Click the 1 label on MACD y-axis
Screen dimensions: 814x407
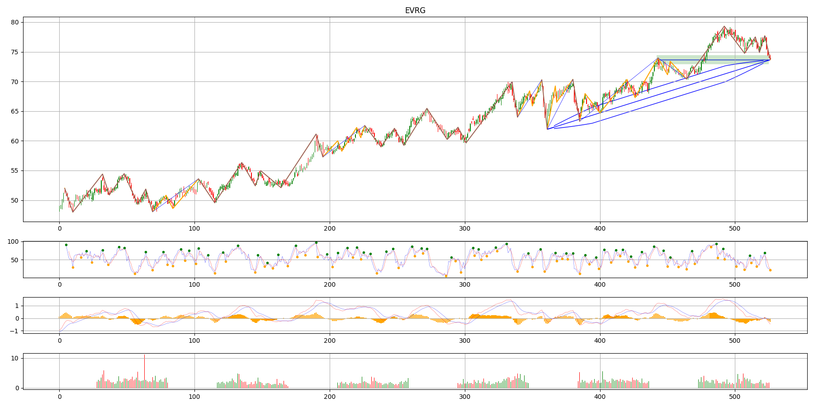pos(17,306)
